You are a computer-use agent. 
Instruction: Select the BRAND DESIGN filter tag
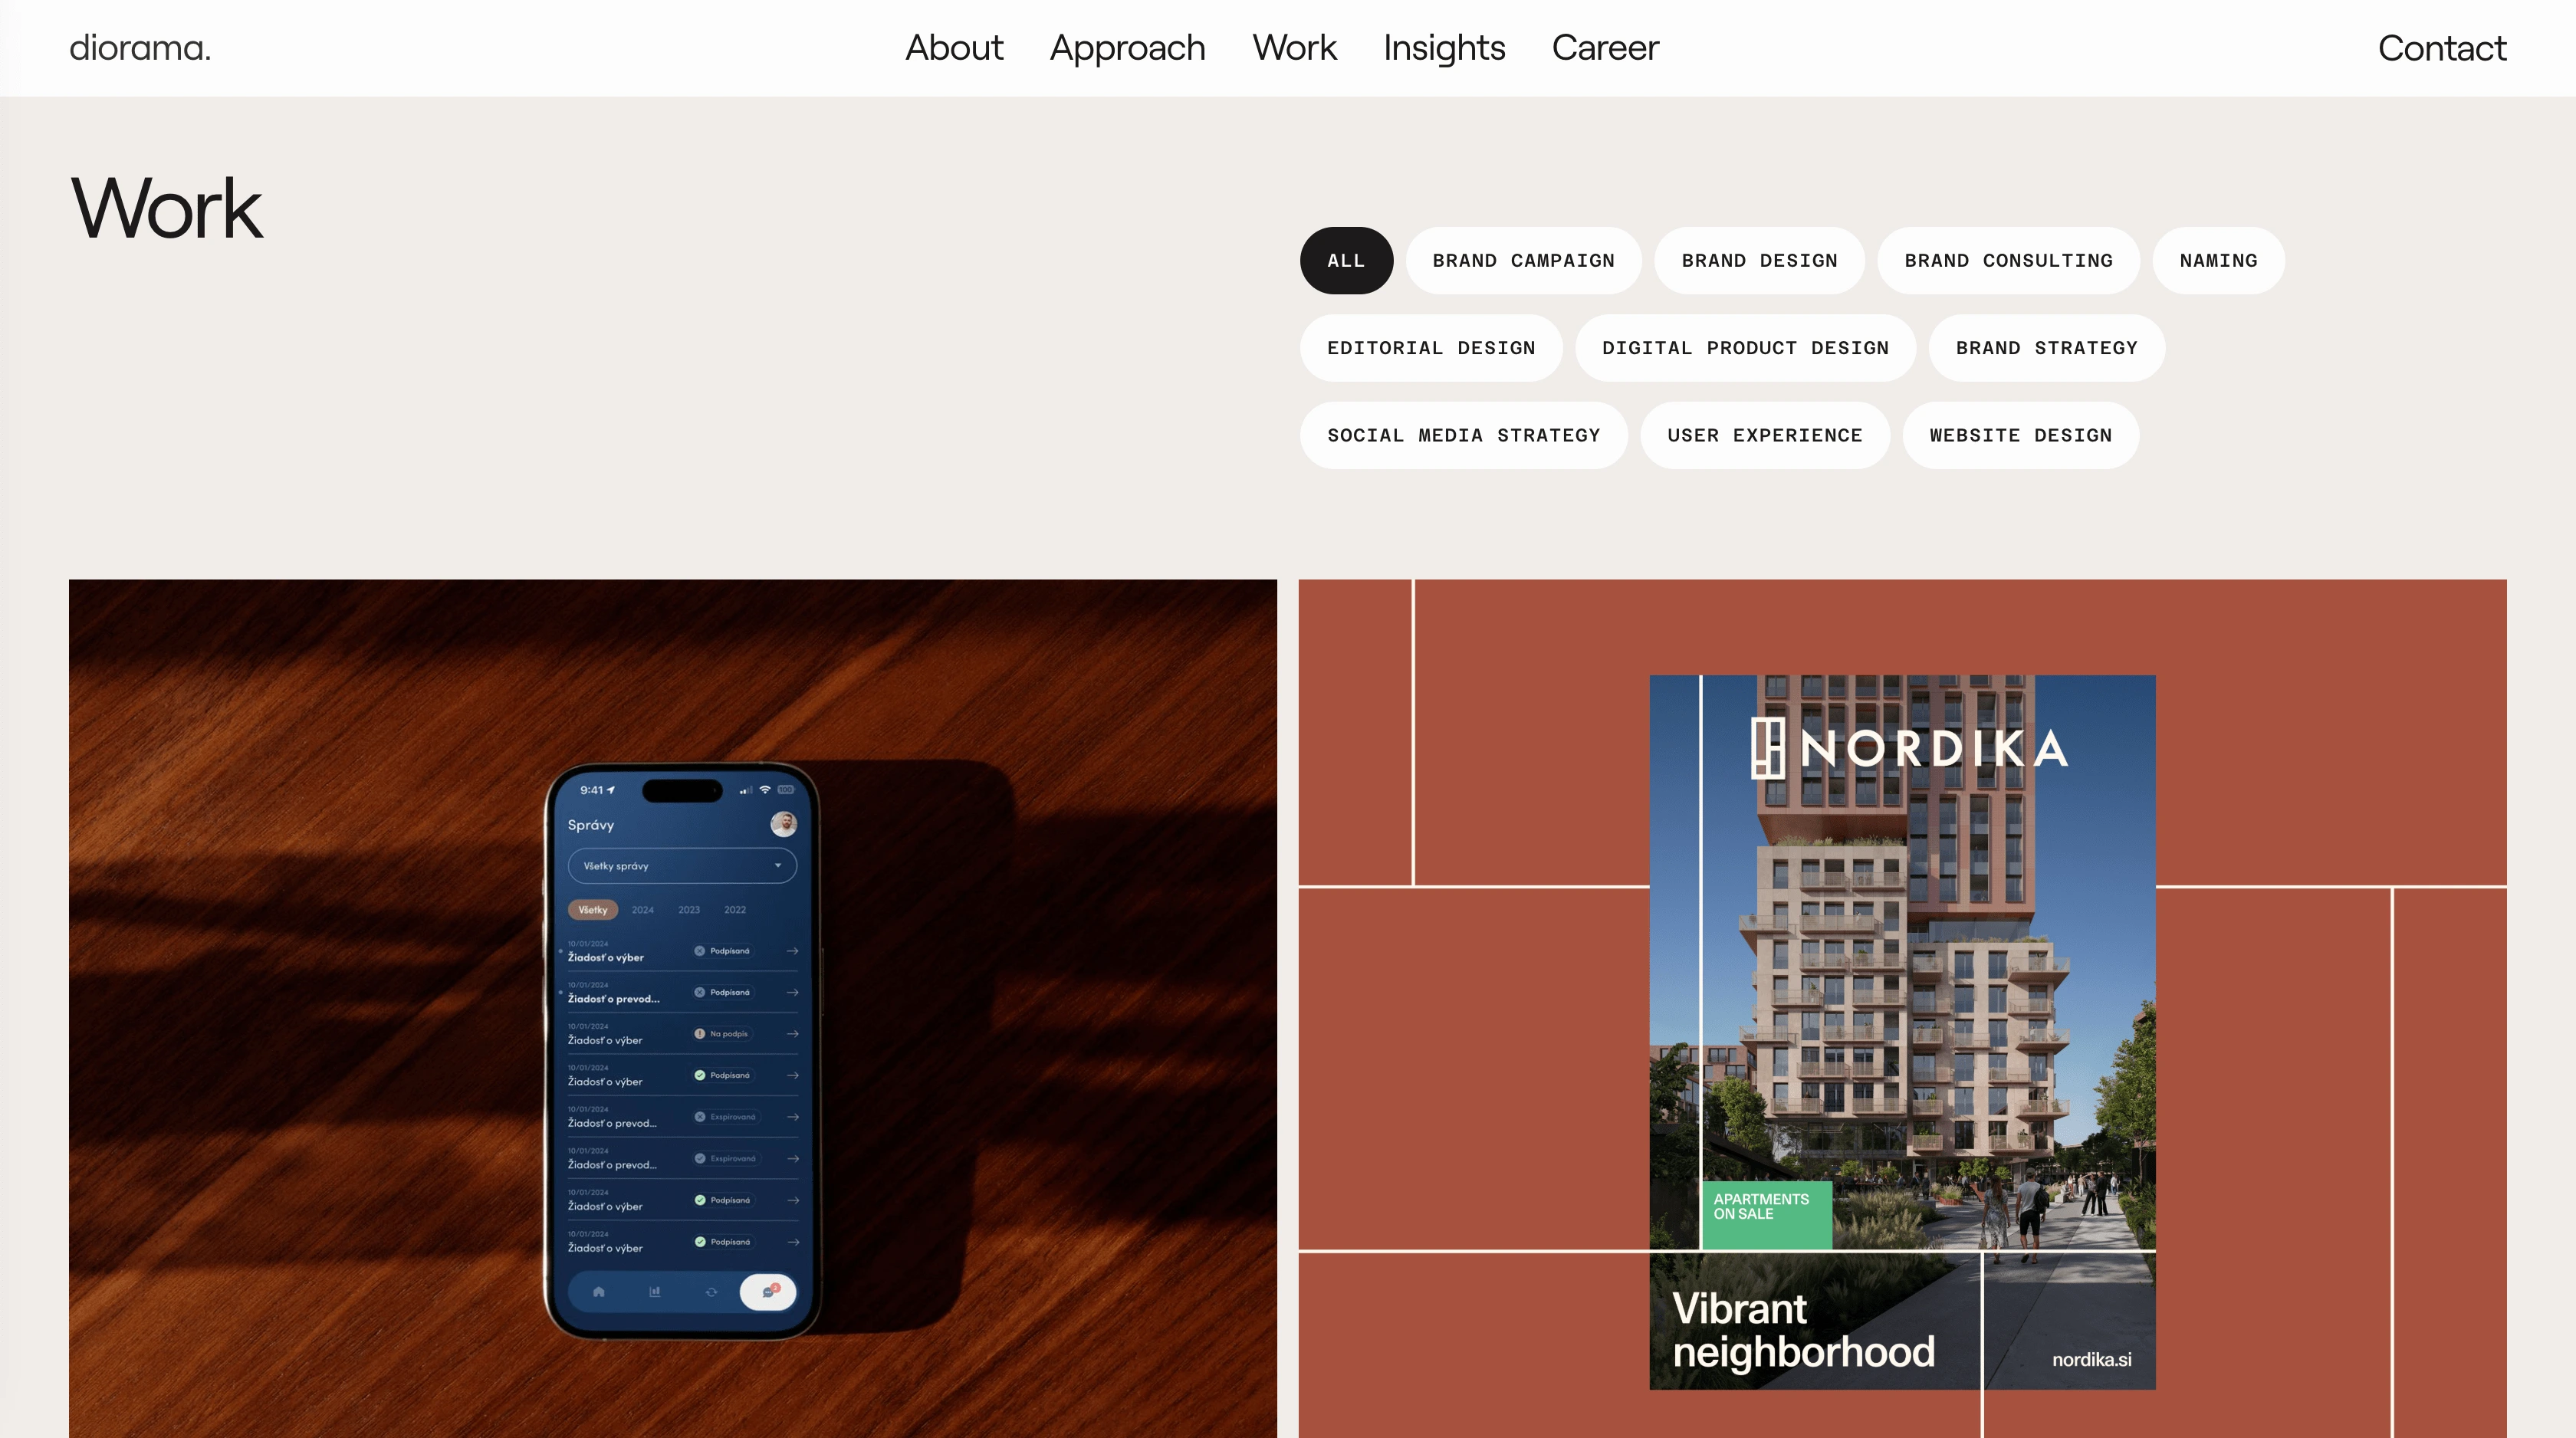pos(1759,260)
